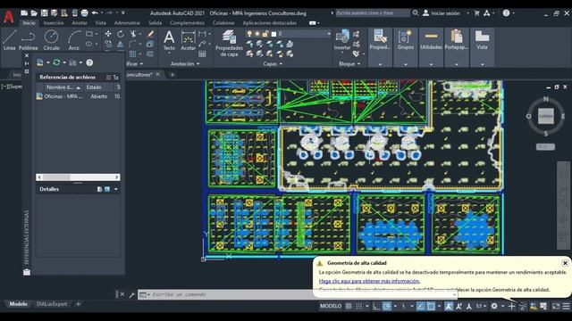Click Iniciar sesión sign-in button
The image size is (572, 321).
click(442, 13)
